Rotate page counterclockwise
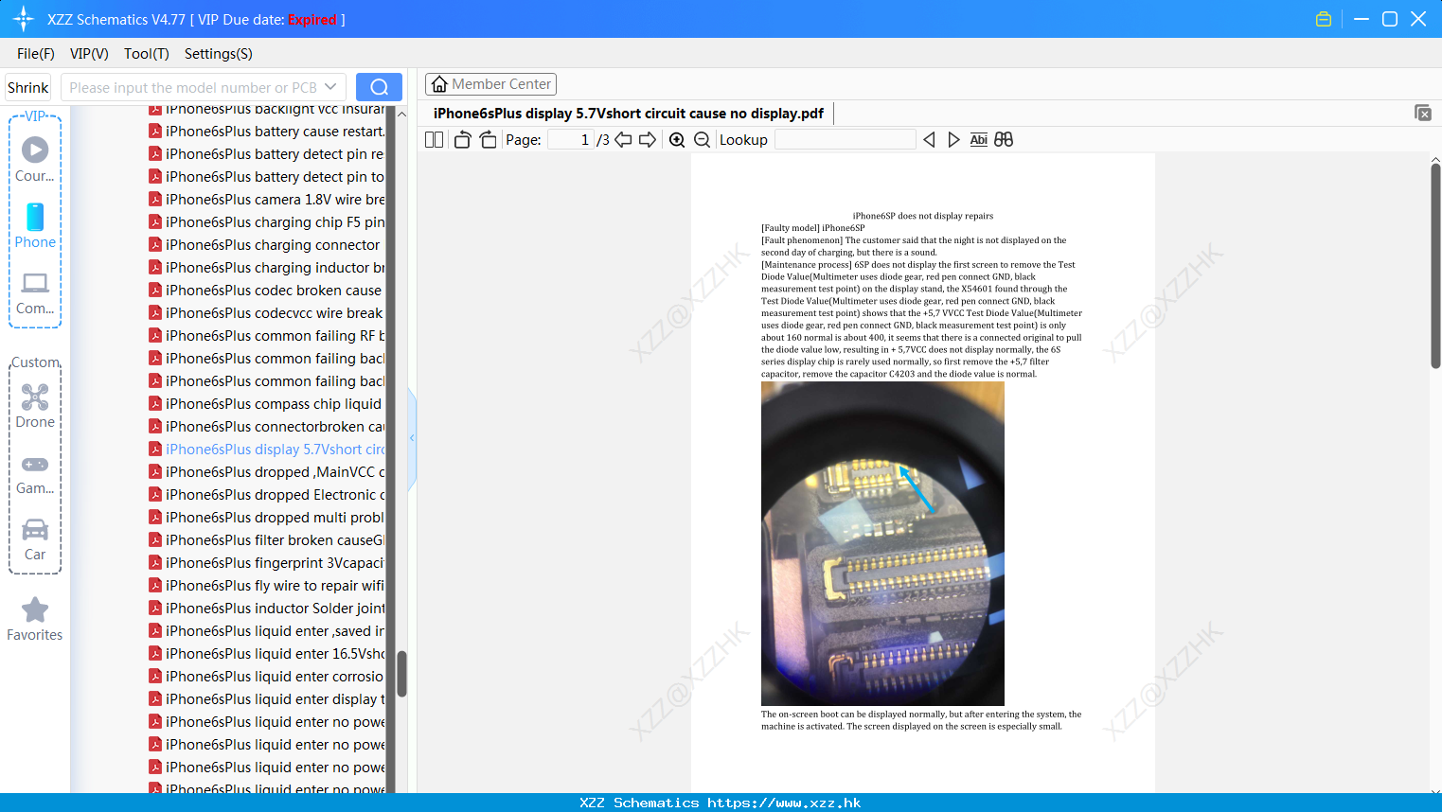The width and height of the screenshot is (1442, 812). (x=462, y=139)
